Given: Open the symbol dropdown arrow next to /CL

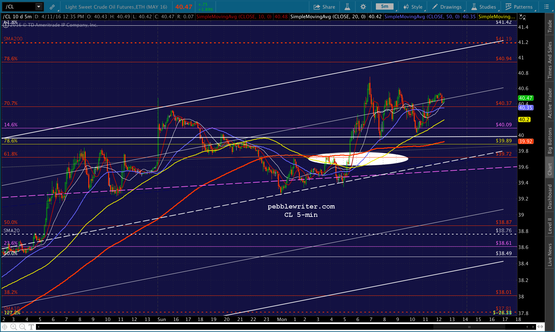Looking at the screenshot, I should coord(39,6).
